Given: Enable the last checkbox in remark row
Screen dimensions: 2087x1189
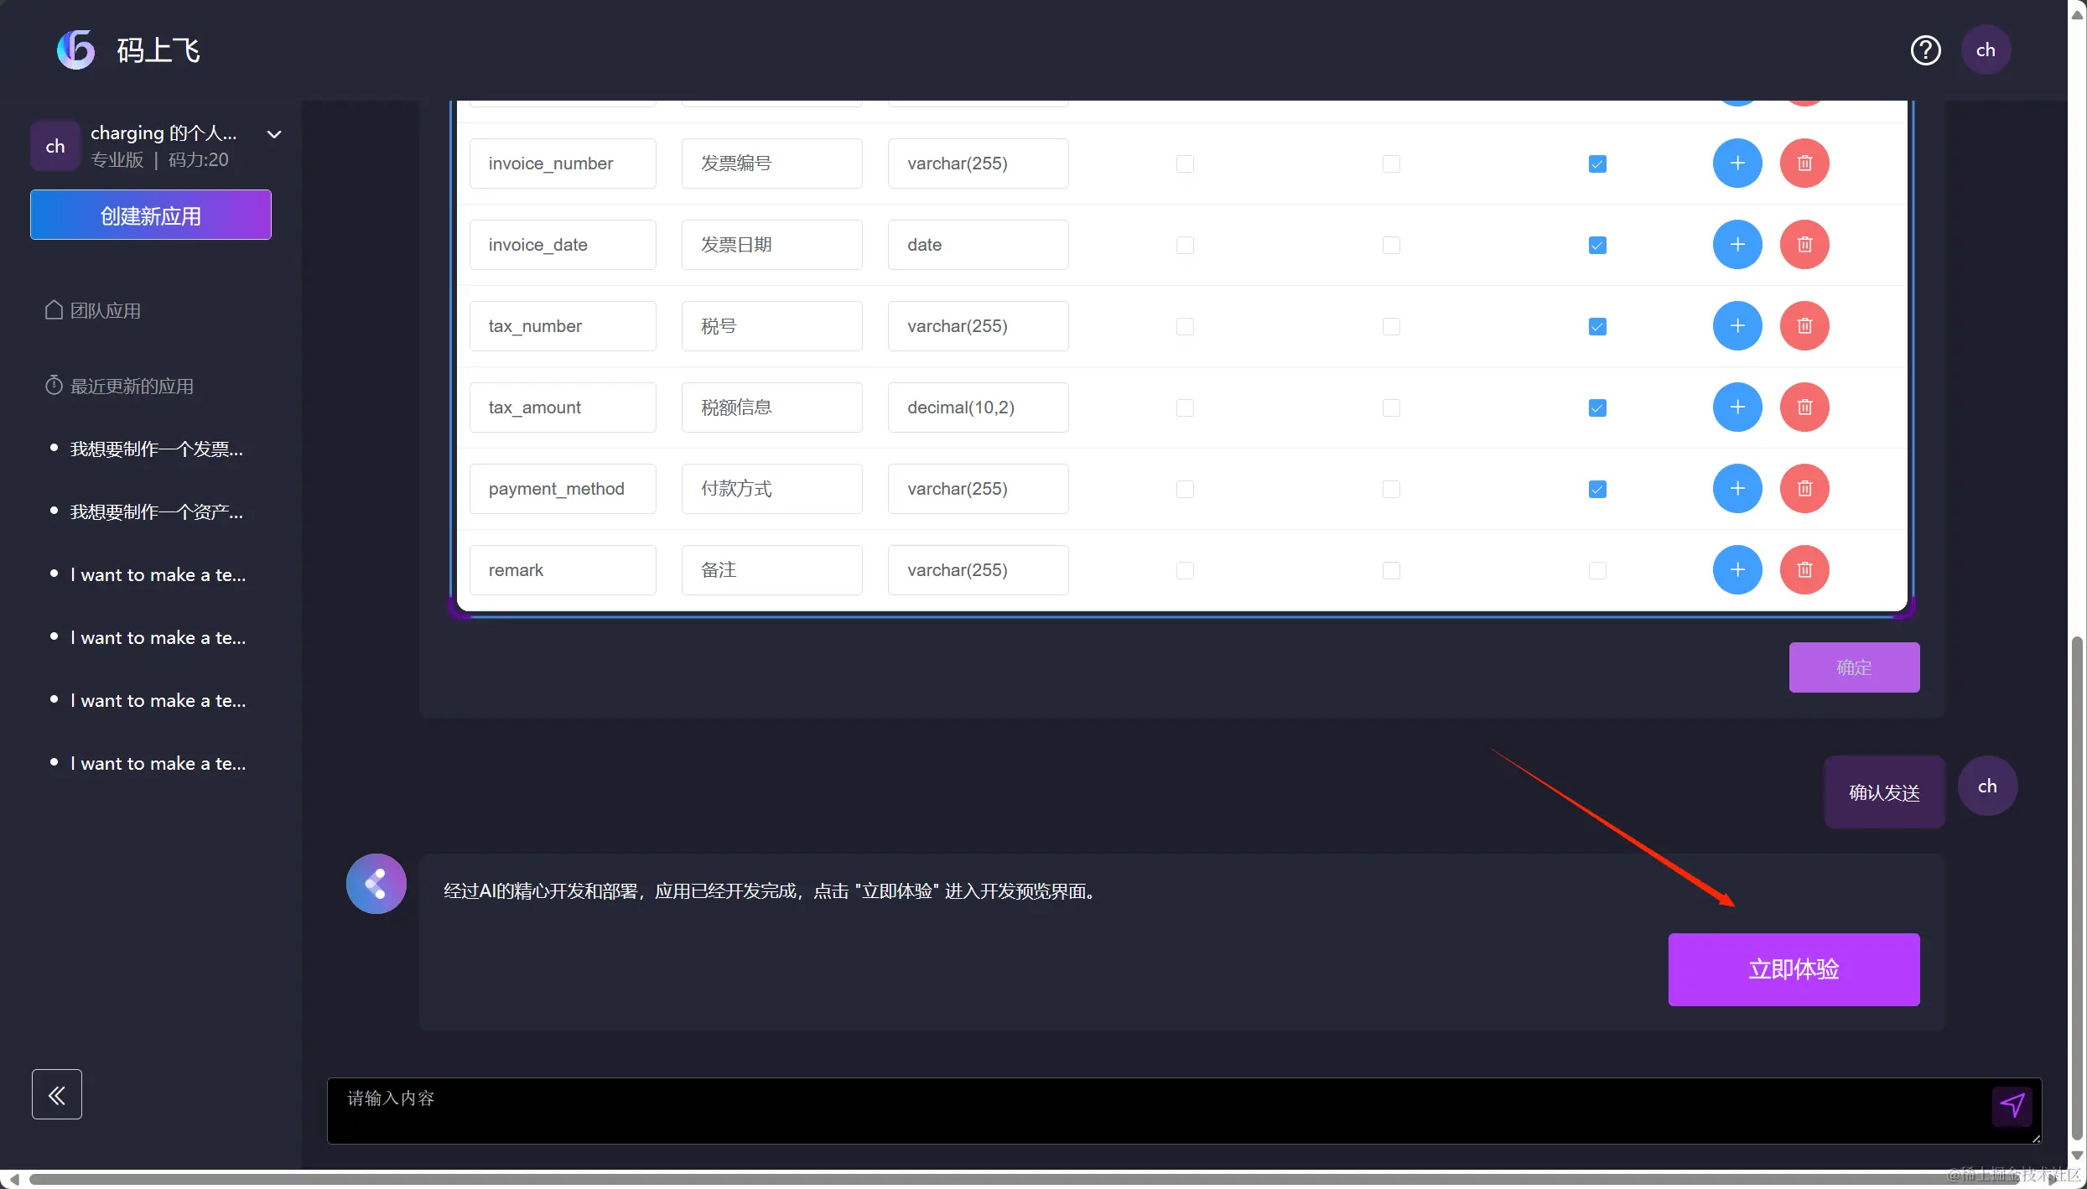Looking at the screenshot, I should [x=1597, y=571].
